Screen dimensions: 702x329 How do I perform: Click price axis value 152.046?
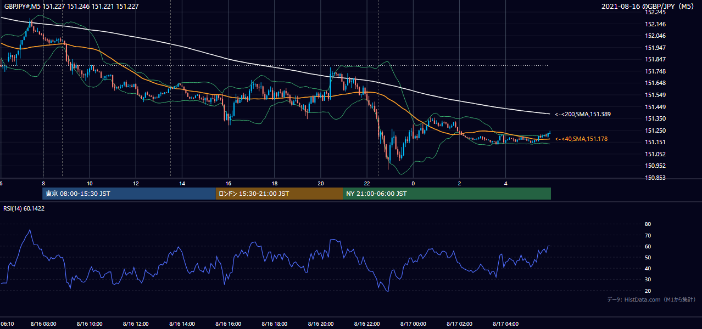[655, 36]
